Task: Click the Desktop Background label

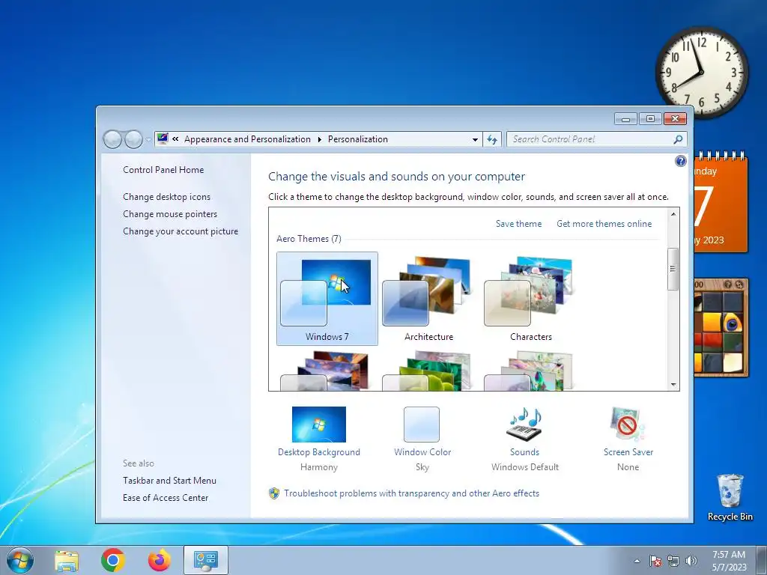Action: click(x=319, y=452)
